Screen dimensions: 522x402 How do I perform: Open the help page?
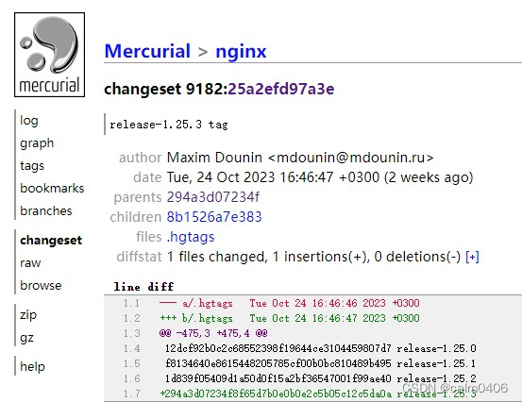pyautogui.click(x=32, y=366)
